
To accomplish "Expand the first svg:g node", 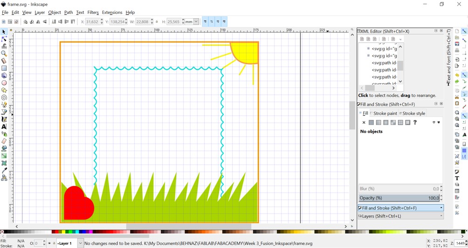I will click(x=368, y=48).
